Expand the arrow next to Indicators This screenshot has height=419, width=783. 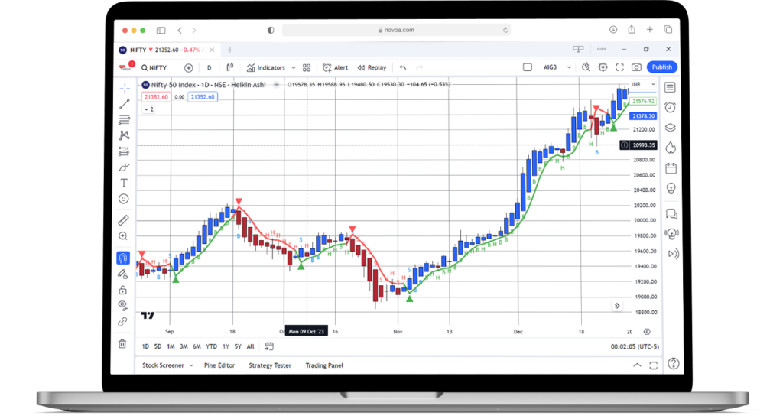tap(294, 67)
